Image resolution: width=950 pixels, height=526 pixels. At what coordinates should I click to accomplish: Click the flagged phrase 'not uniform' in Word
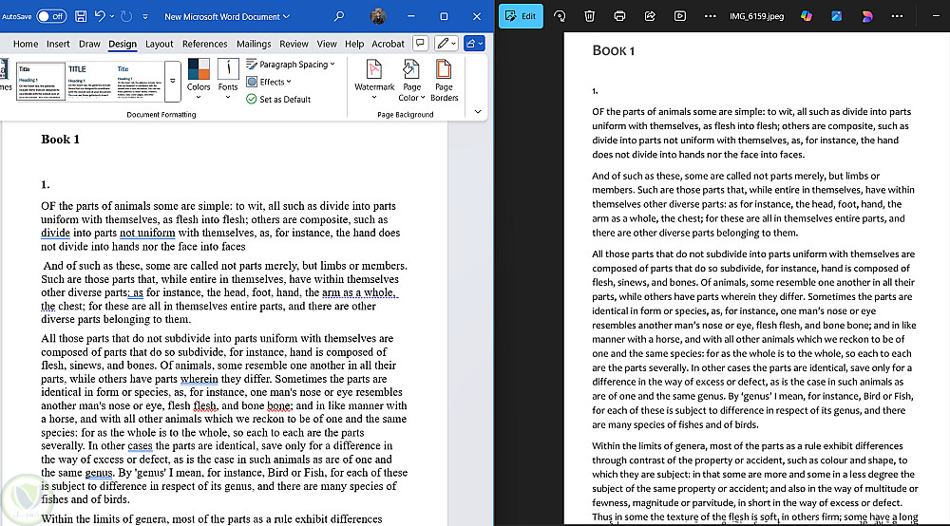click(x=147, y=233)
